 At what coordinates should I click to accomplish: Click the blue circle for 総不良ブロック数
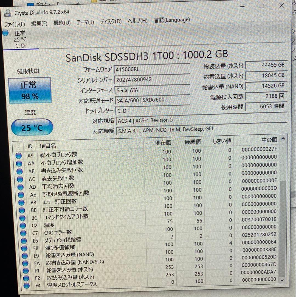pyautogui.click(x=19, y=155)
